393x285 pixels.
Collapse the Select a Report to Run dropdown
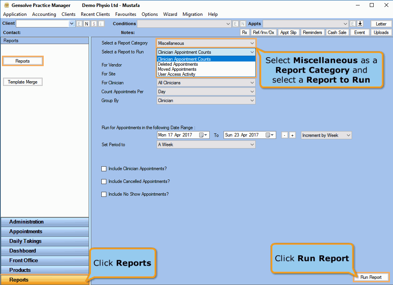coord(252,52)
